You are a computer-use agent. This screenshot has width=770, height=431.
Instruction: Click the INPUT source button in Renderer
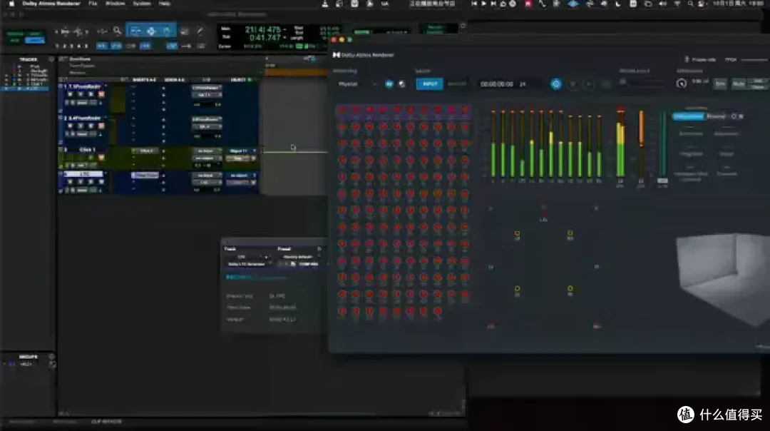pos(430,84)
